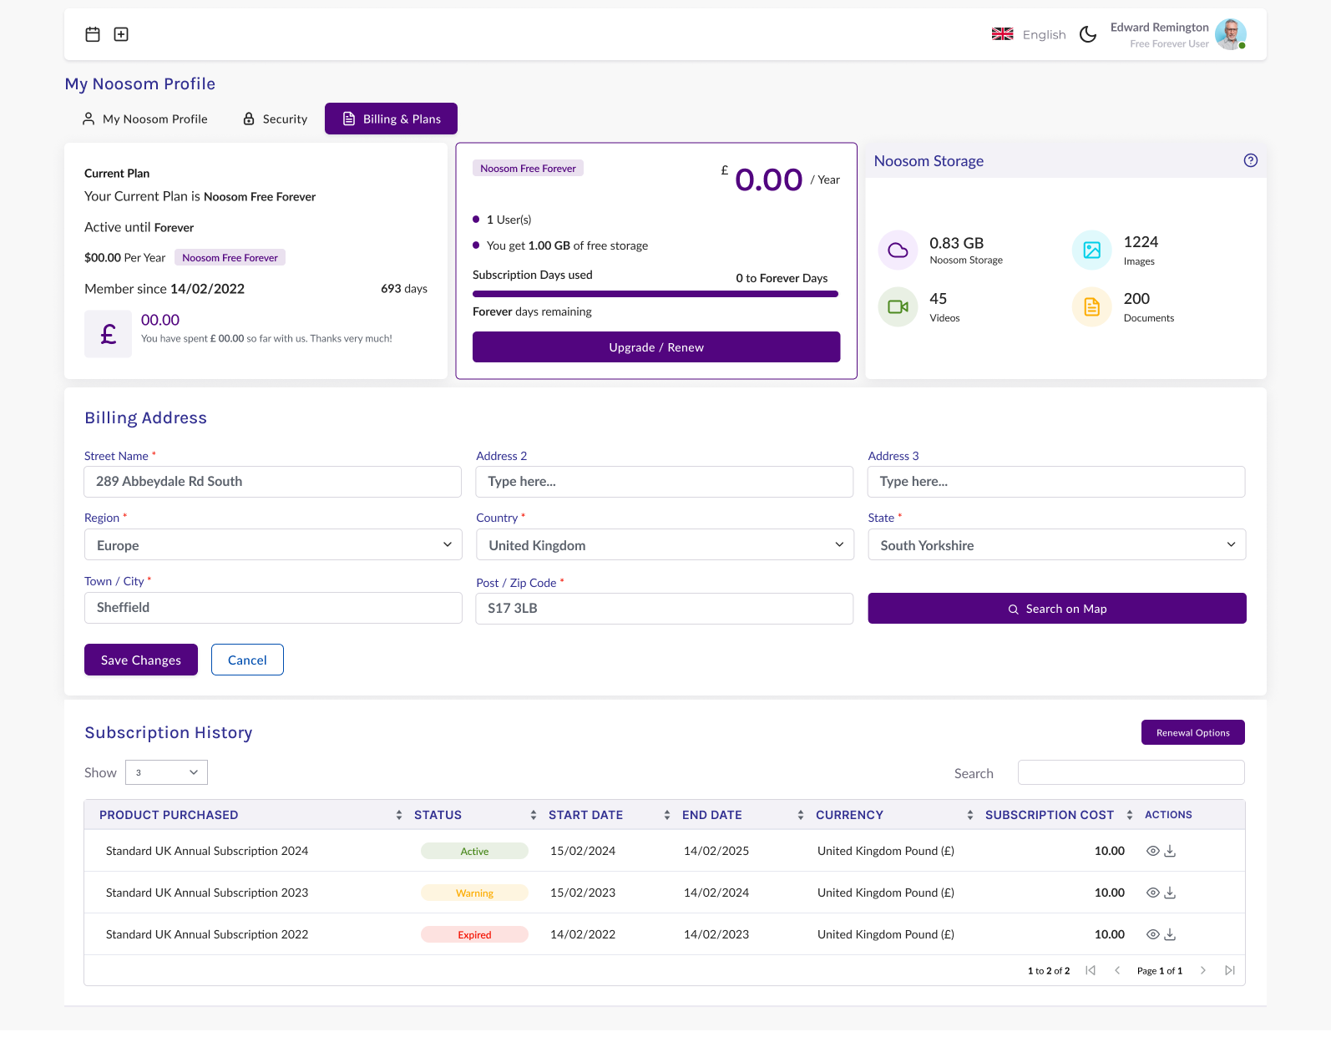Screen dimensions: 1331x1042
Task: Jump to last page of subscription table
Action: pos(1229,970)
